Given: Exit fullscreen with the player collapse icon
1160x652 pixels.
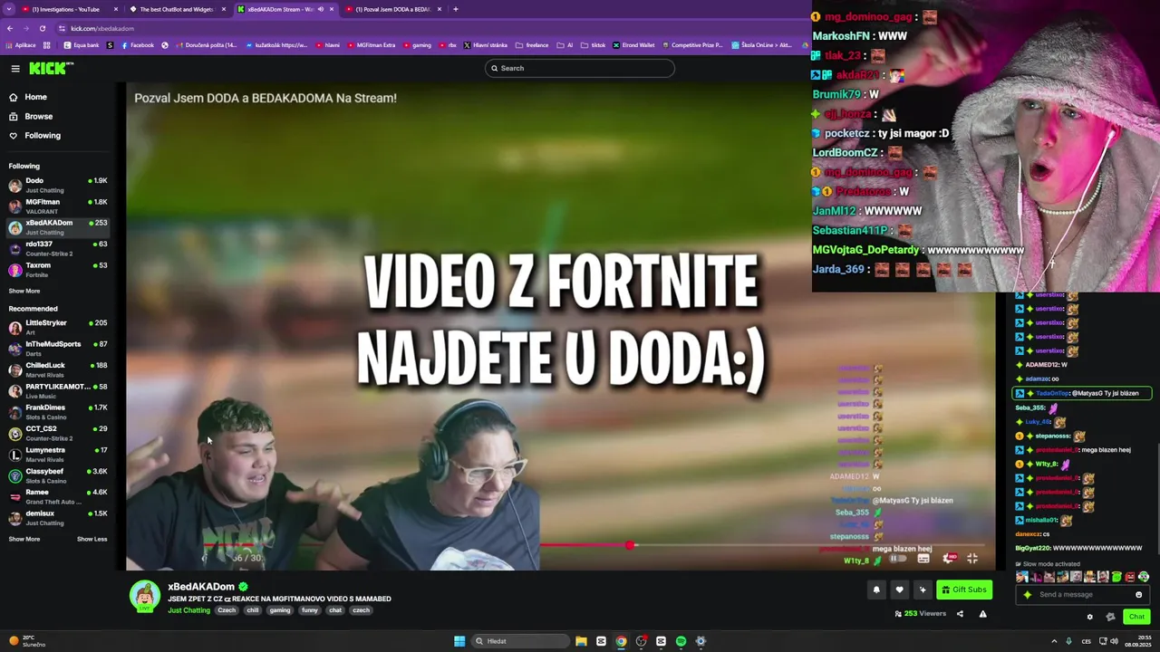Looking at the screenshot, I should (x=972, y=559).
